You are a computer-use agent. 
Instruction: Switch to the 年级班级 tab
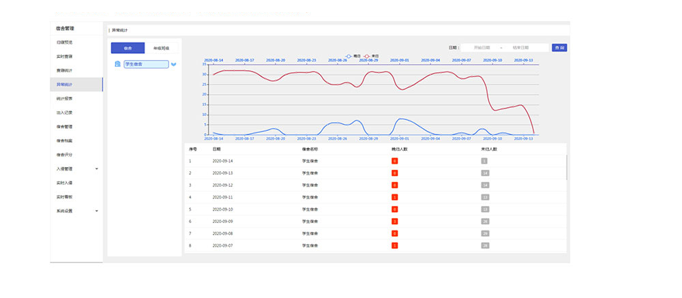162,48
